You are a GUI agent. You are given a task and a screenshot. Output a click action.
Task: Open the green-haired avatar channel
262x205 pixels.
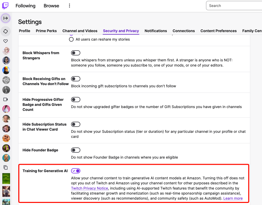pos(6,148)
